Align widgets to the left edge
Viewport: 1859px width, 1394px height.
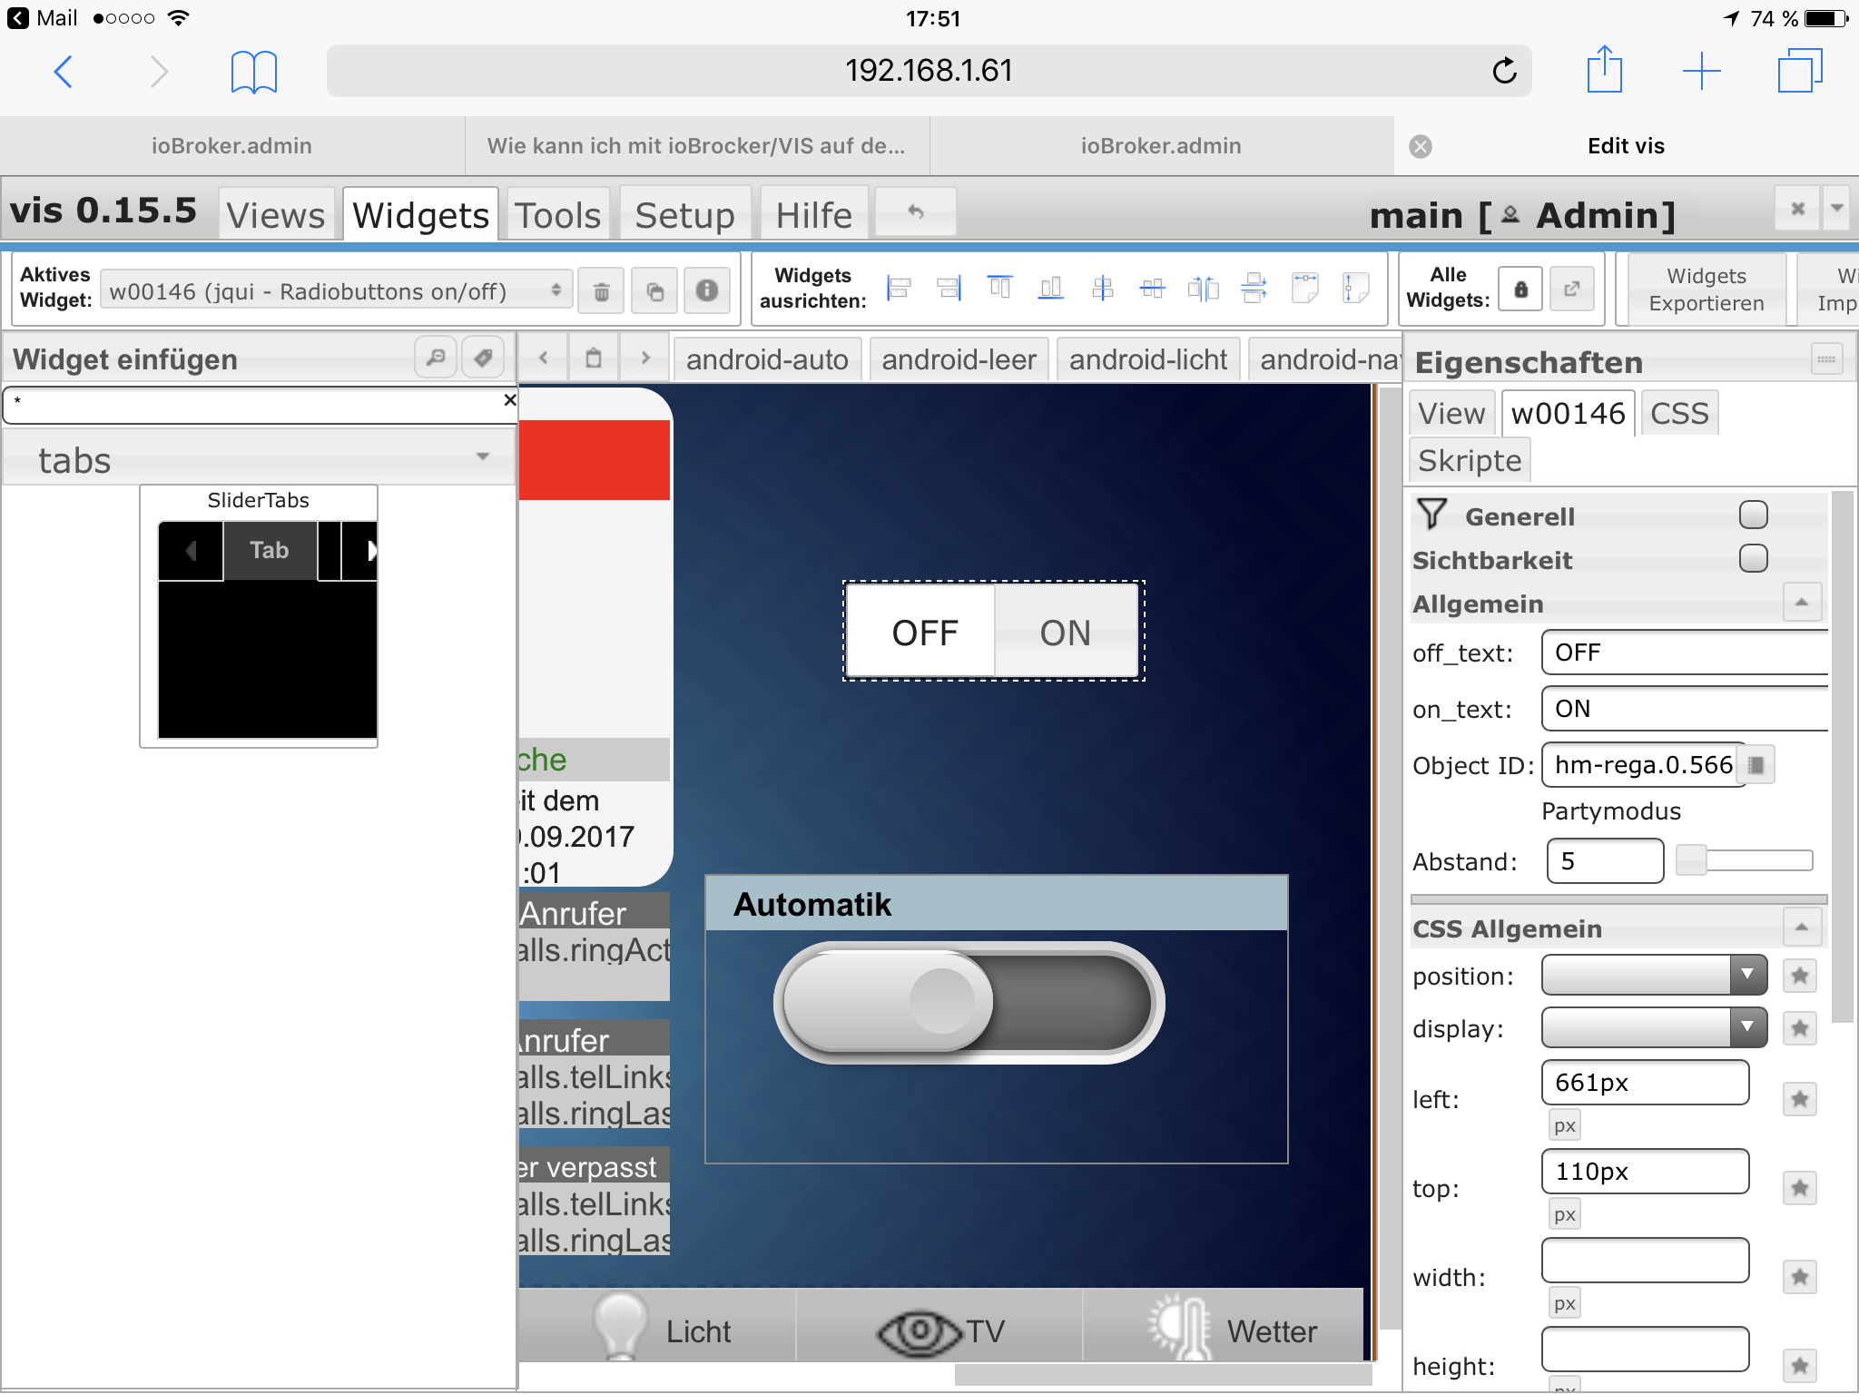pos(899,290)
